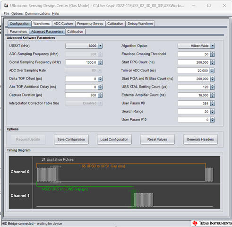This screenshot has width=232, height=227.
Task: Click the application icon in the title bar
Action: (6, 6)
